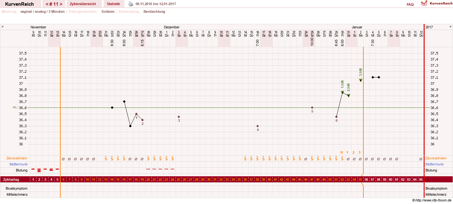Viewport: 453px width, 204px height.
Task: Select temperature point numbered 1
Action: point(136,114)
